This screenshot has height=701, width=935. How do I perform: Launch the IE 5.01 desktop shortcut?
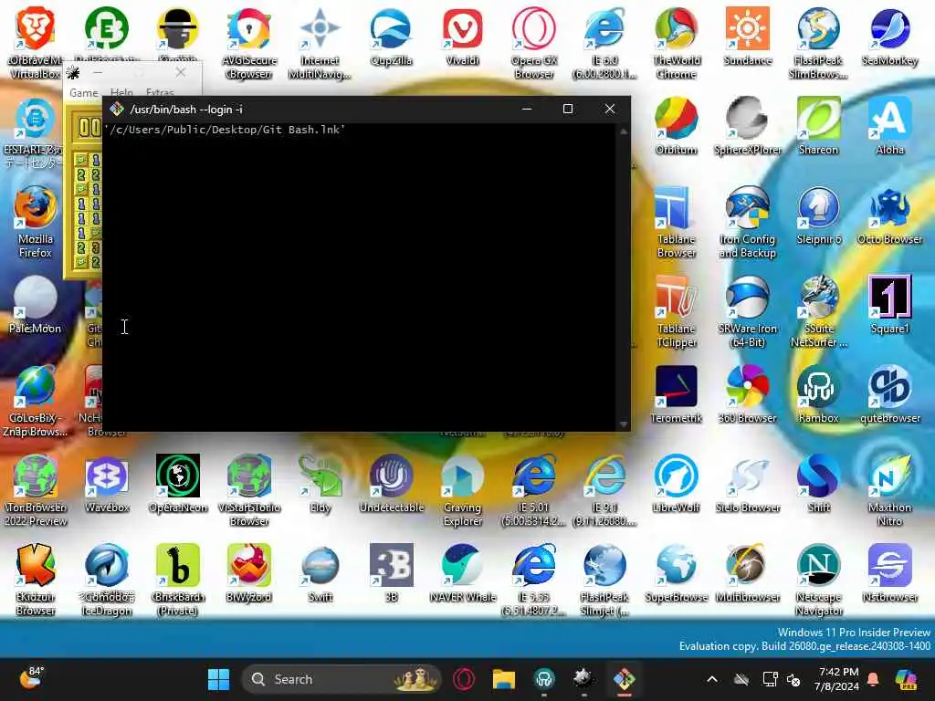coord(533,490)
